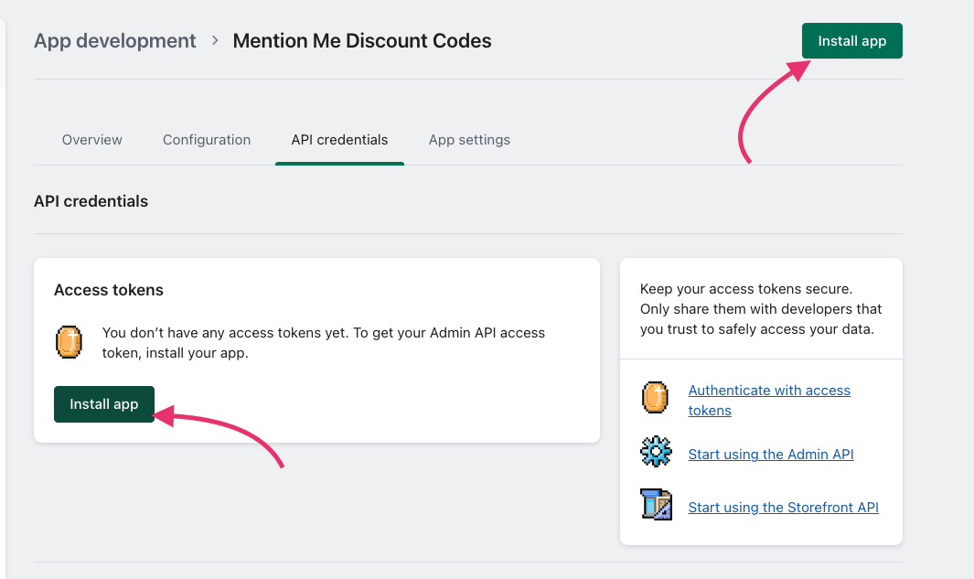The image size is (974, 579).
Task: Open the Overview tab
Action: [92, 140]
